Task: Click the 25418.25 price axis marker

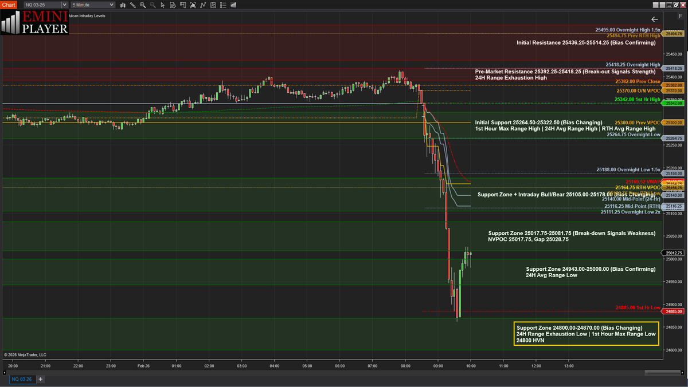Action: tap(674, 68)
